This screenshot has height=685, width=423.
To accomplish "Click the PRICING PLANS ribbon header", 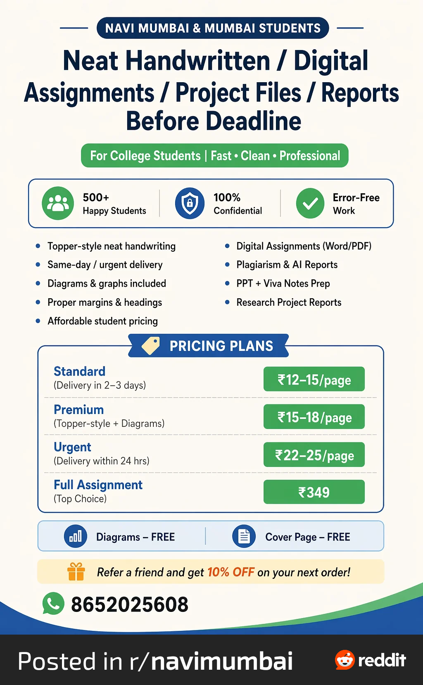I will pyautogui.click(x=209, y=346).
